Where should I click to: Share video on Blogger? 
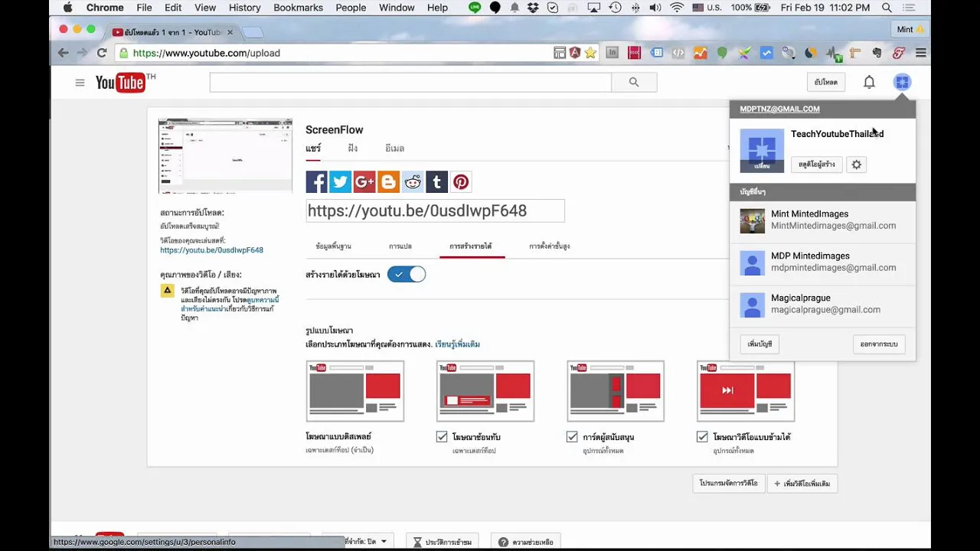coord(388,181)
